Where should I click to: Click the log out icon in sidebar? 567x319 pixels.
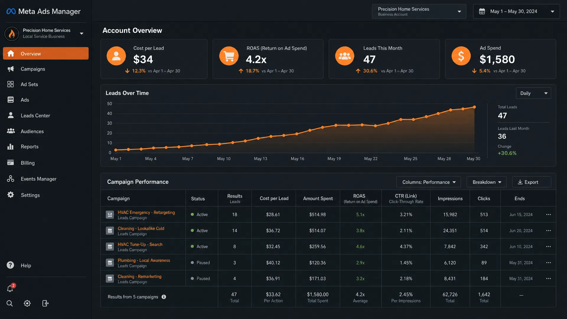(x=45, y=303)
